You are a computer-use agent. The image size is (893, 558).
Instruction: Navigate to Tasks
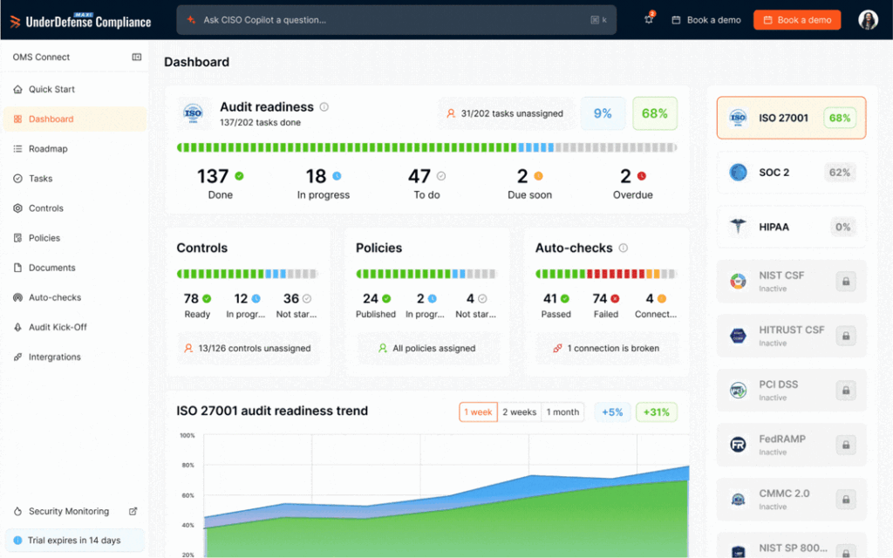pyautogui.click(x=75, y=178)
